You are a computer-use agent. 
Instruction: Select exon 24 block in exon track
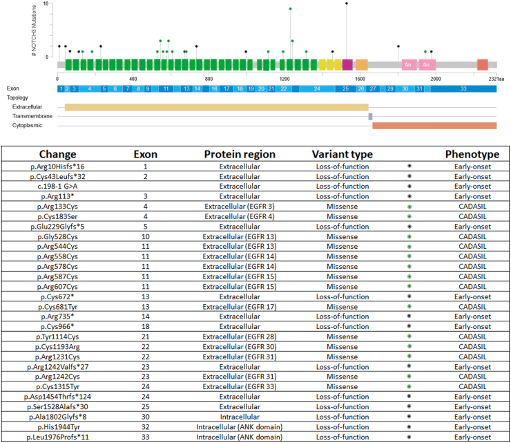[x=317, y=89]
